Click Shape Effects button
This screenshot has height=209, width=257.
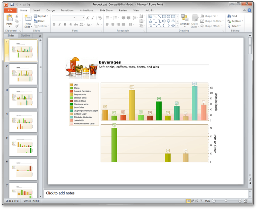click(211, 26)
